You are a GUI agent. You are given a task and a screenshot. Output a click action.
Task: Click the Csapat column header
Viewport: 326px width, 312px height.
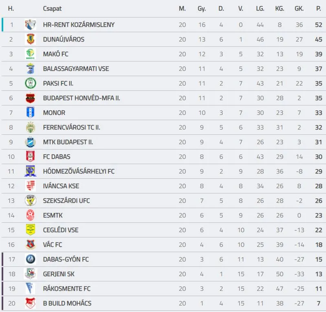pyautogui.click(x=52, y=9)
